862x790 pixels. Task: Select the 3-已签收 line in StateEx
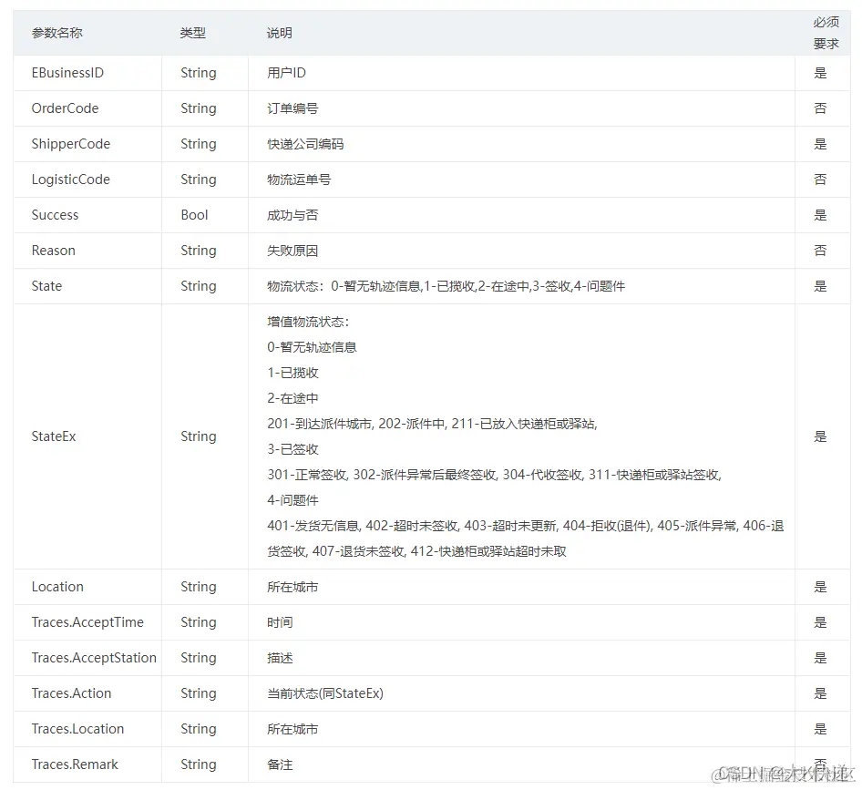[293, 449]
